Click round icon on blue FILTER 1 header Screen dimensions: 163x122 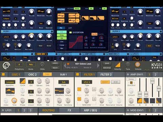(52, 32)
